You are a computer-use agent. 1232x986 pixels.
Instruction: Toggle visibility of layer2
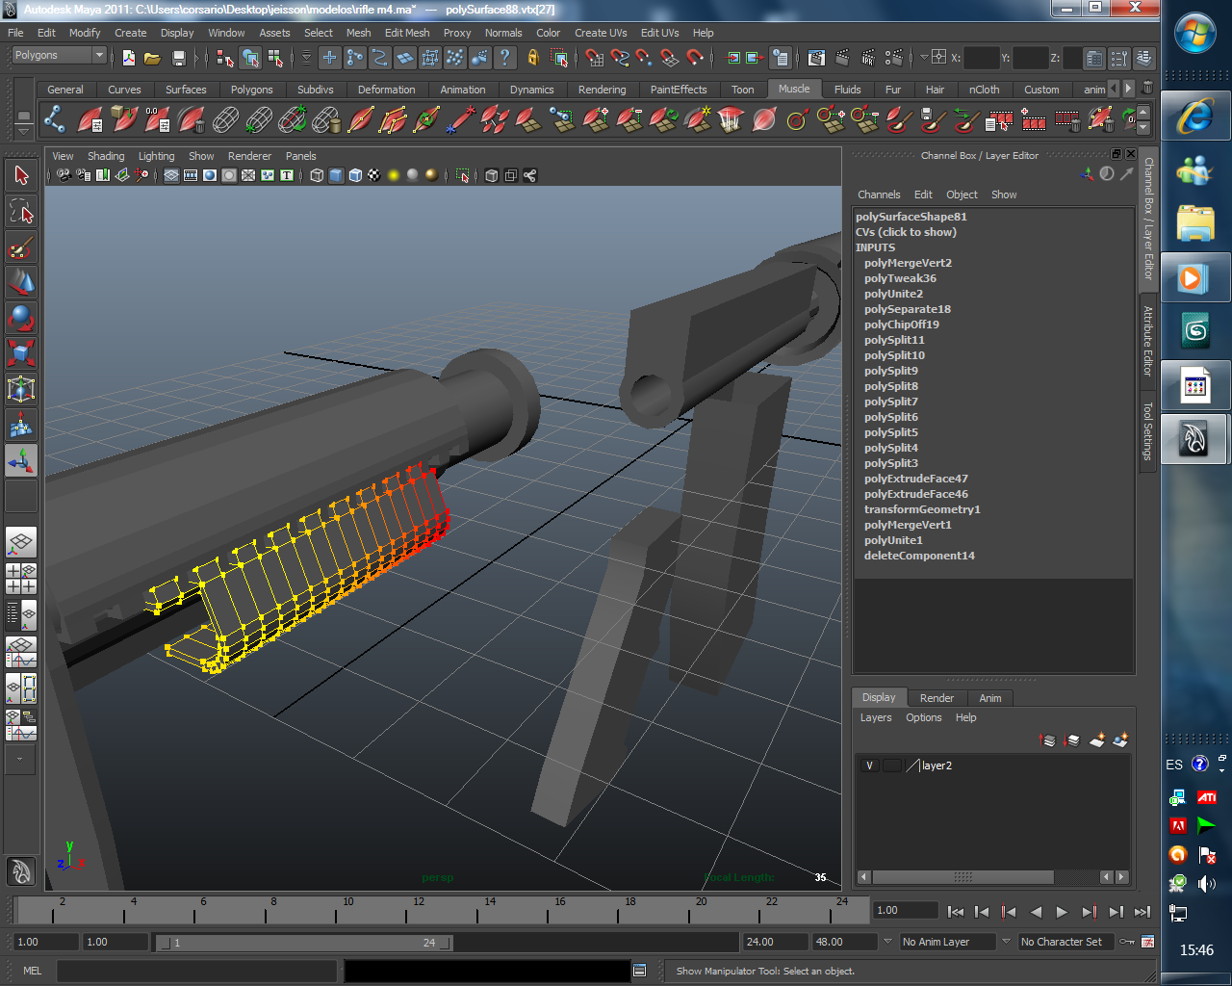(870, 765)
